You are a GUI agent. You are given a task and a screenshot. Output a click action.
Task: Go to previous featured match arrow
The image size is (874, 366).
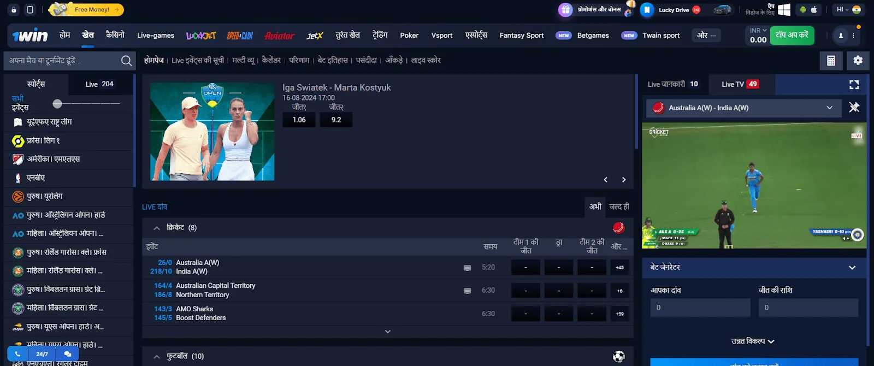pyautogui.click(x=605, y=180)
